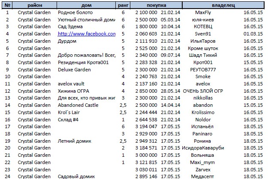Viewport: 268px width, 179px height.
Task: Select owner КОТЕВЦ
Action: [x=203, y=27]
